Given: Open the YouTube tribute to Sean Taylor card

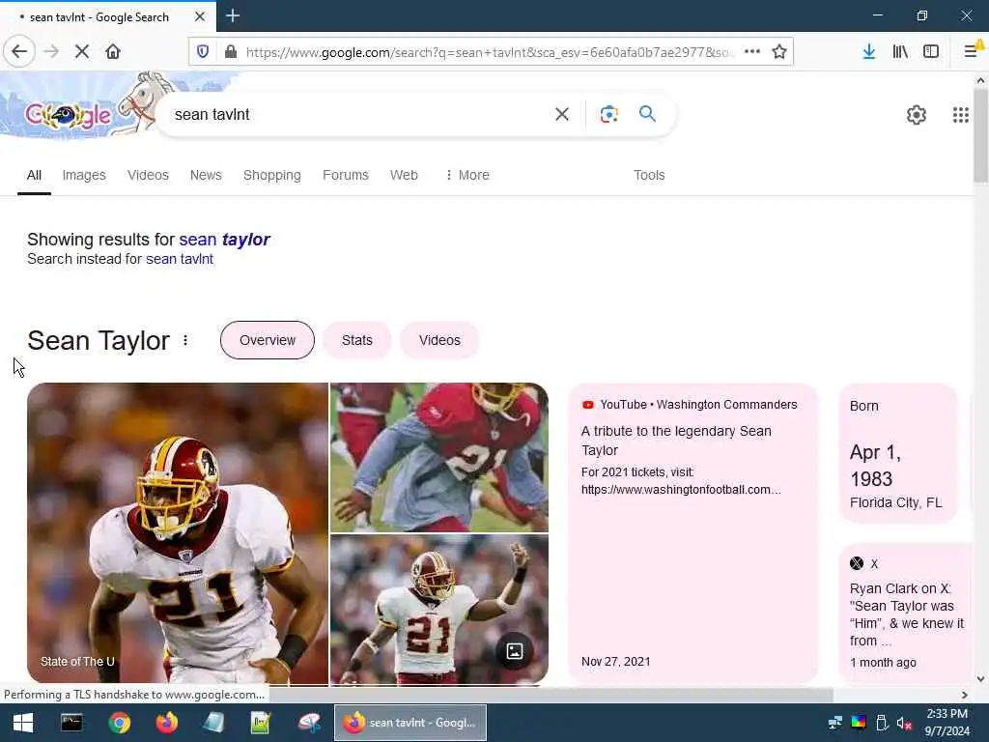Looking at the screenshot, I should coord(692,533).
